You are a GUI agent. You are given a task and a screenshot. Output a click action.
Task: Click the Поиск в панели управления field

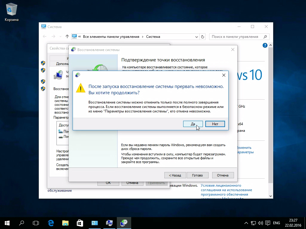239,37
